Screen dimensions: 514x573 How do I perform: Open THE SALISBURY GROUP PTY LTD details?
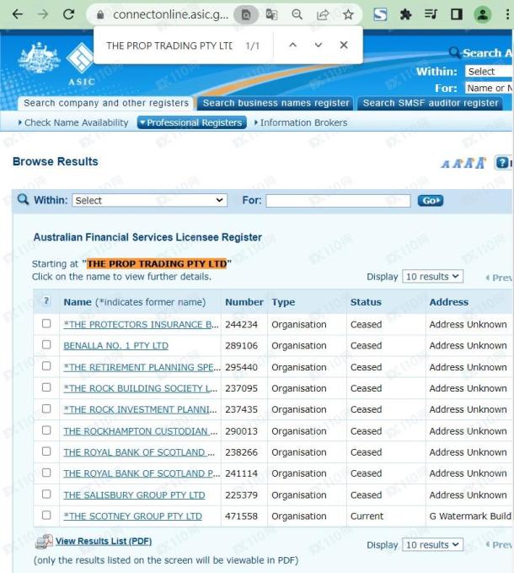[x=134, y=495]
